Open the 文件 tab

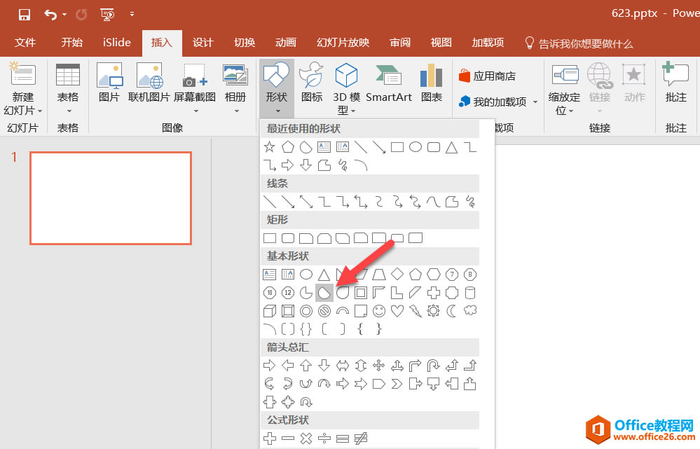point(25,43)
